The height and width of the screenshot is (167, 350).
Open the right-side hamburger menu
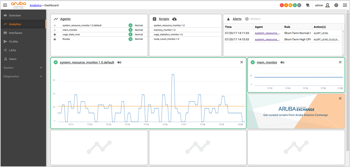345,5
